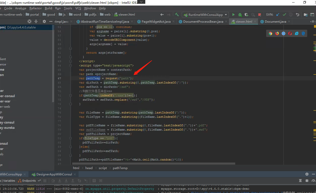Image resolution: width=316 pixels, height=193 pixels.
Task: Click the Project panel collapse-all icon
Action: pos(36,21)
